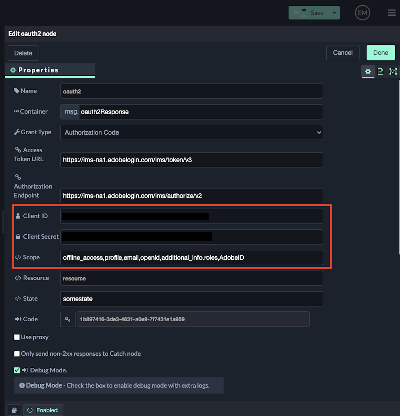Check the Use proxy checkbox
Image resolution: width=400 pixels, height=416 pixels.
[x=17, y=337]
